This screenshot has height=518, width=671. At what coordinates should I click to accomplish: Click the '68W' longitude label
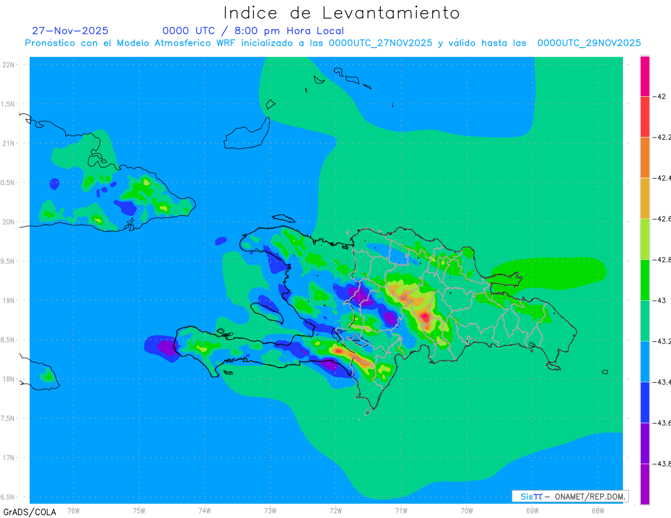[598, 511]
